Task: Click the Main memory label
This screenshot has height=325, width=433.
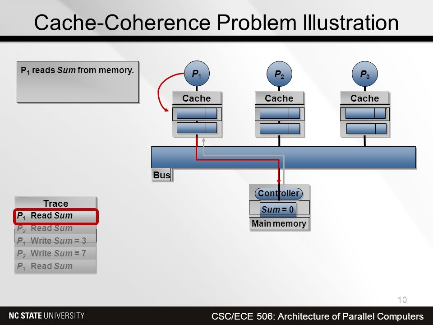Action: [279, 223]
